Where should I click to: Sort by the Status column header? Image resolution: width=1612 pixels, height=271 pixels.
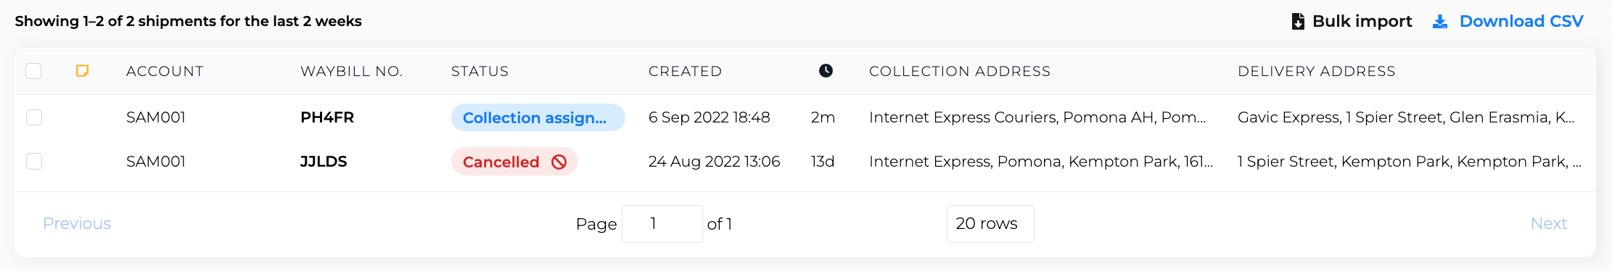coord(480,71)
